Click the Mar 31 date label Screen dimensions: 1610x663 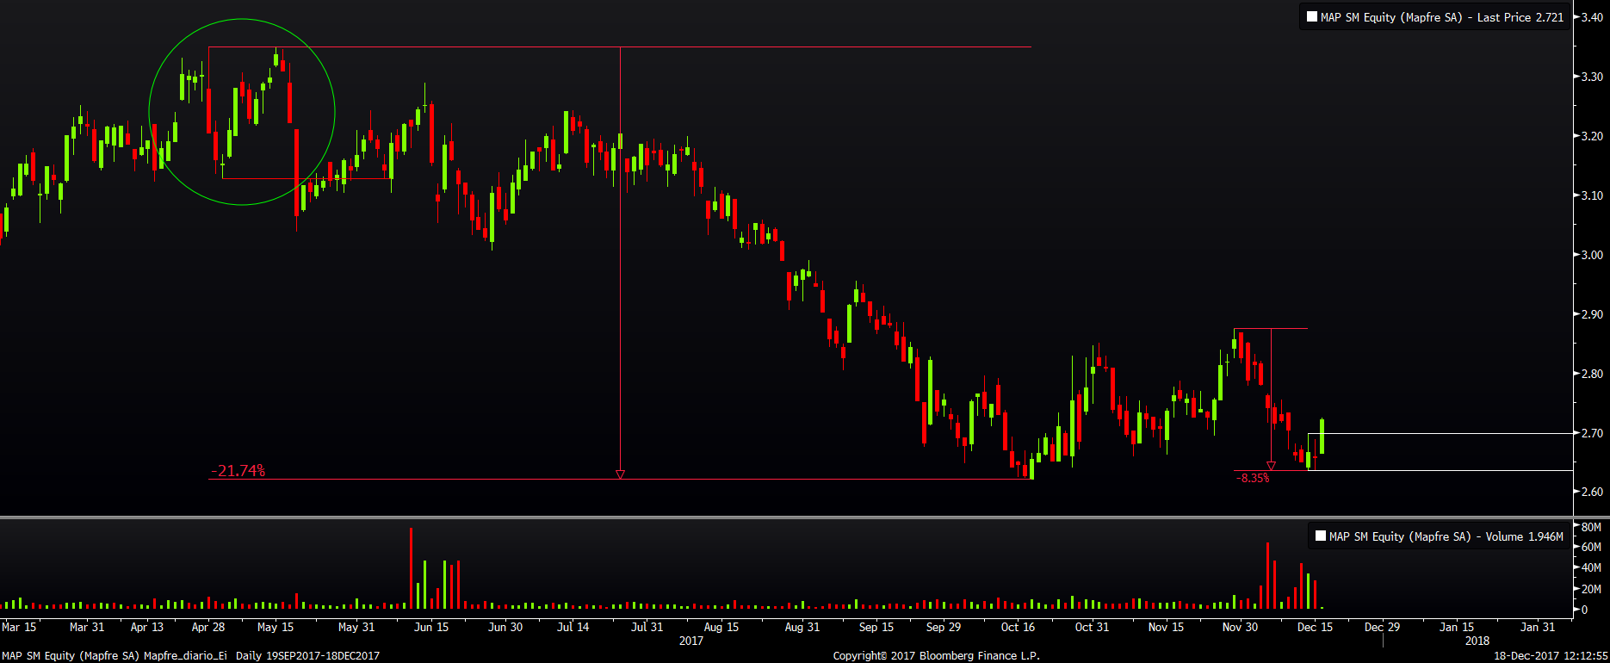pyautogui.click(x=87, y=627)
